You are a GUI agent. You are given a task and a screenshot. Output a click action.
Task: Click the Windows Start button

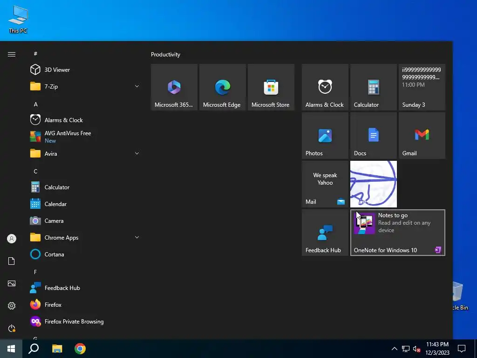coord(11,349)
